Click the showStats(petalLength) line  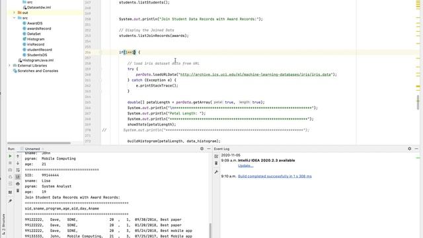click(x=151, y=124)
